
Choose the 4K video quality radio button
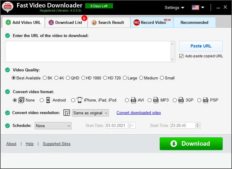[56, 78]
